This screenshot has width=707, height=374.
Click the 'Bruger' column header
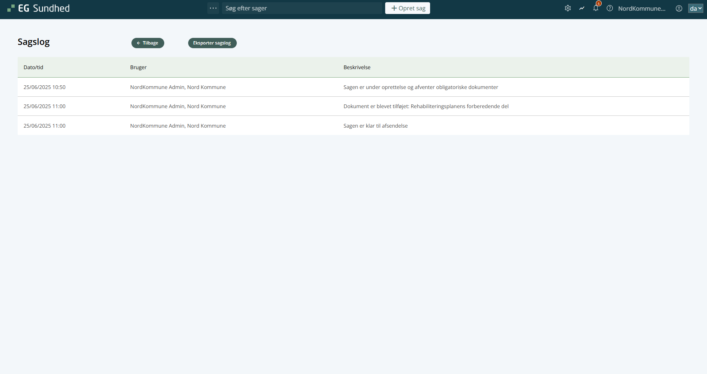138,67
